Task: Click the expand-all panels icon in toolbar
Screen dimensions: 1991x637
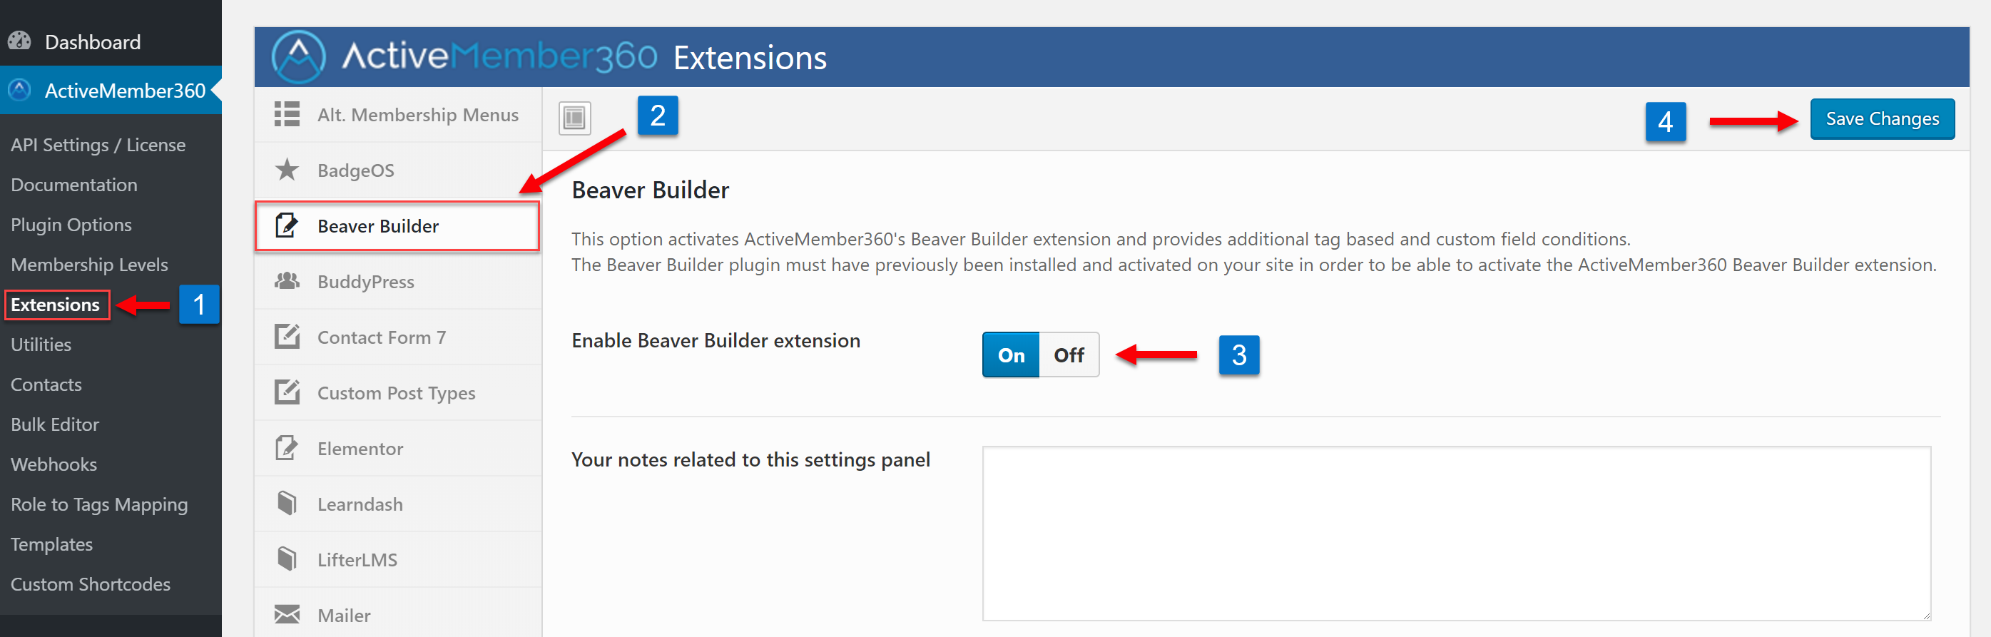Action: coord(574,118)
